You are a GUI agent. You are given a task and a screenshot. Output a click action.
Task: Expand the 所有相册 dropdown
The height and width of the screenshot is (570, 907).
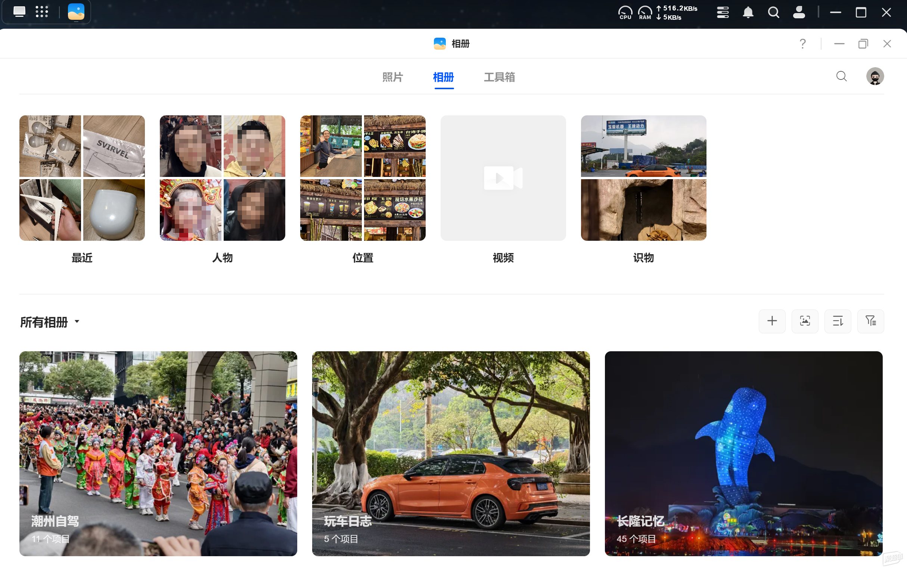(x=50, y=322)
